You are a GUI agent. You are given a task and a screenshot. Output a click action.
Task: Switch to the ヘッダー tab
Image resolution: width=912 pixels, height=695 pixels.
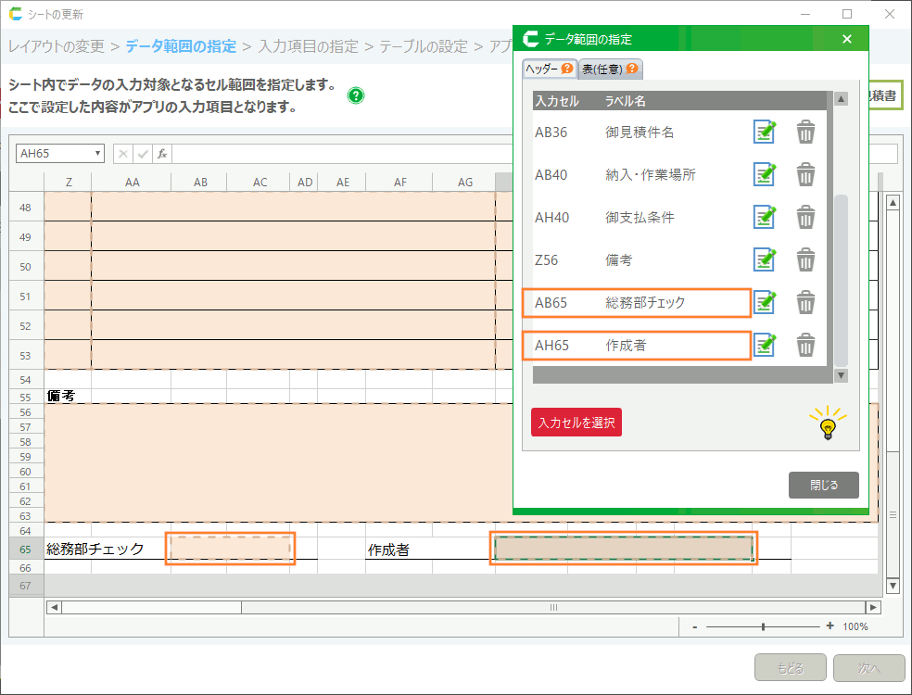tap(549, 69)
